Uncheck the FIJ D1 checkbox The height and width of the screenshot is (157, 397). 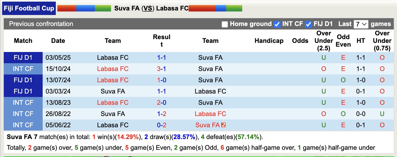pyautogui.click(x=308, y=24)
